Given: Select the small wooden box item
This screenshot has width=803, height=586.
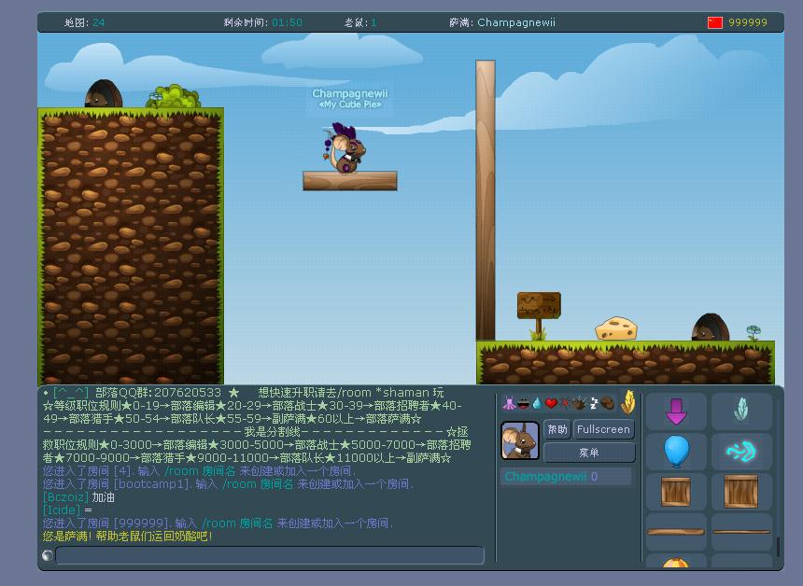Looking at the screenshot, I should tap(676, 492).
